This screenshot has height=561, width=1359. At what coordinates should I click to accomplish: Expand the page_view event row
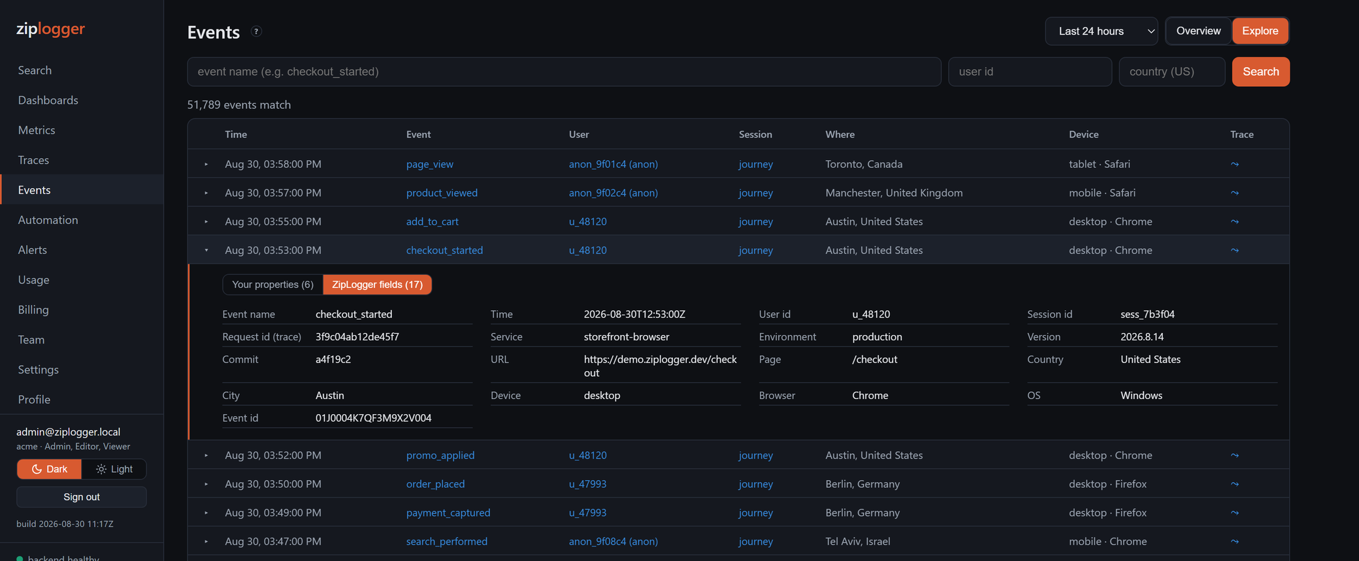206,164
